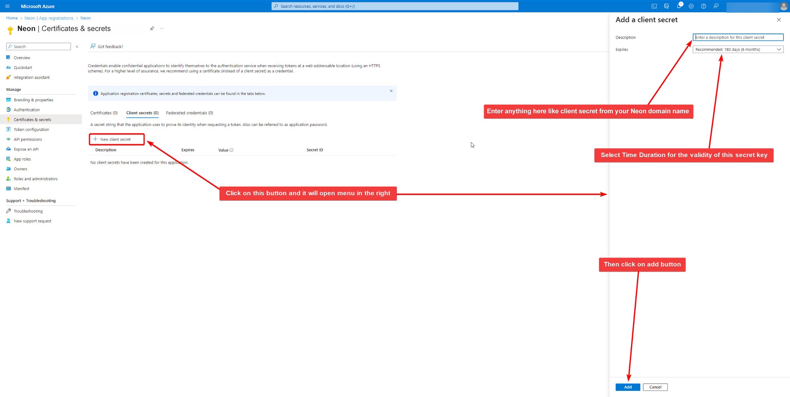Click the help question mark icon
Image resolution: width=790 pixels, height=397 pixels.
tap(704, 6)
